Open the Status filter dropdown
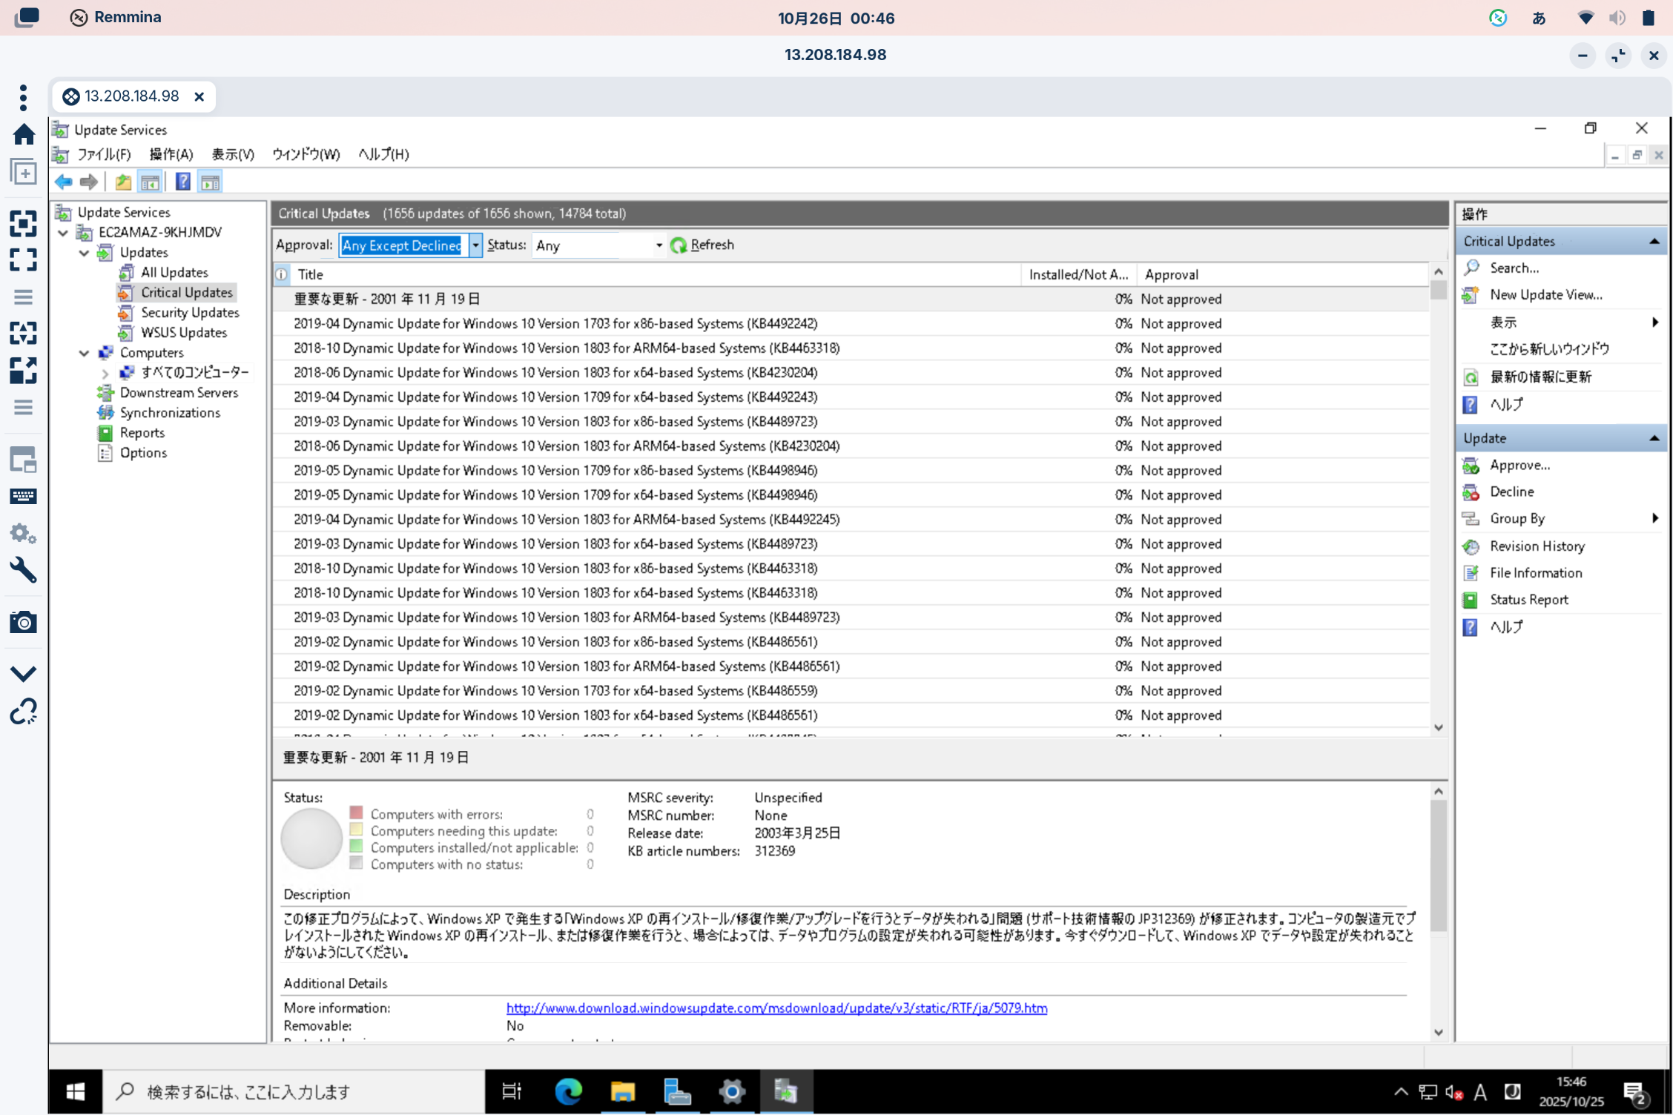The image size is (1673, 1115). click(657, 245)
